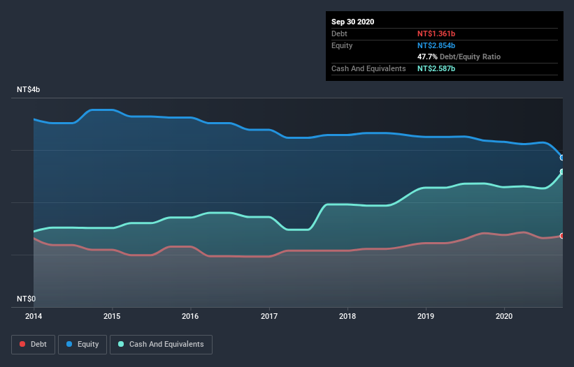Click the Debt label in tooltip
Image resolution: width=574 pixels, height=367 pixels.
click(x=339, y=33)
